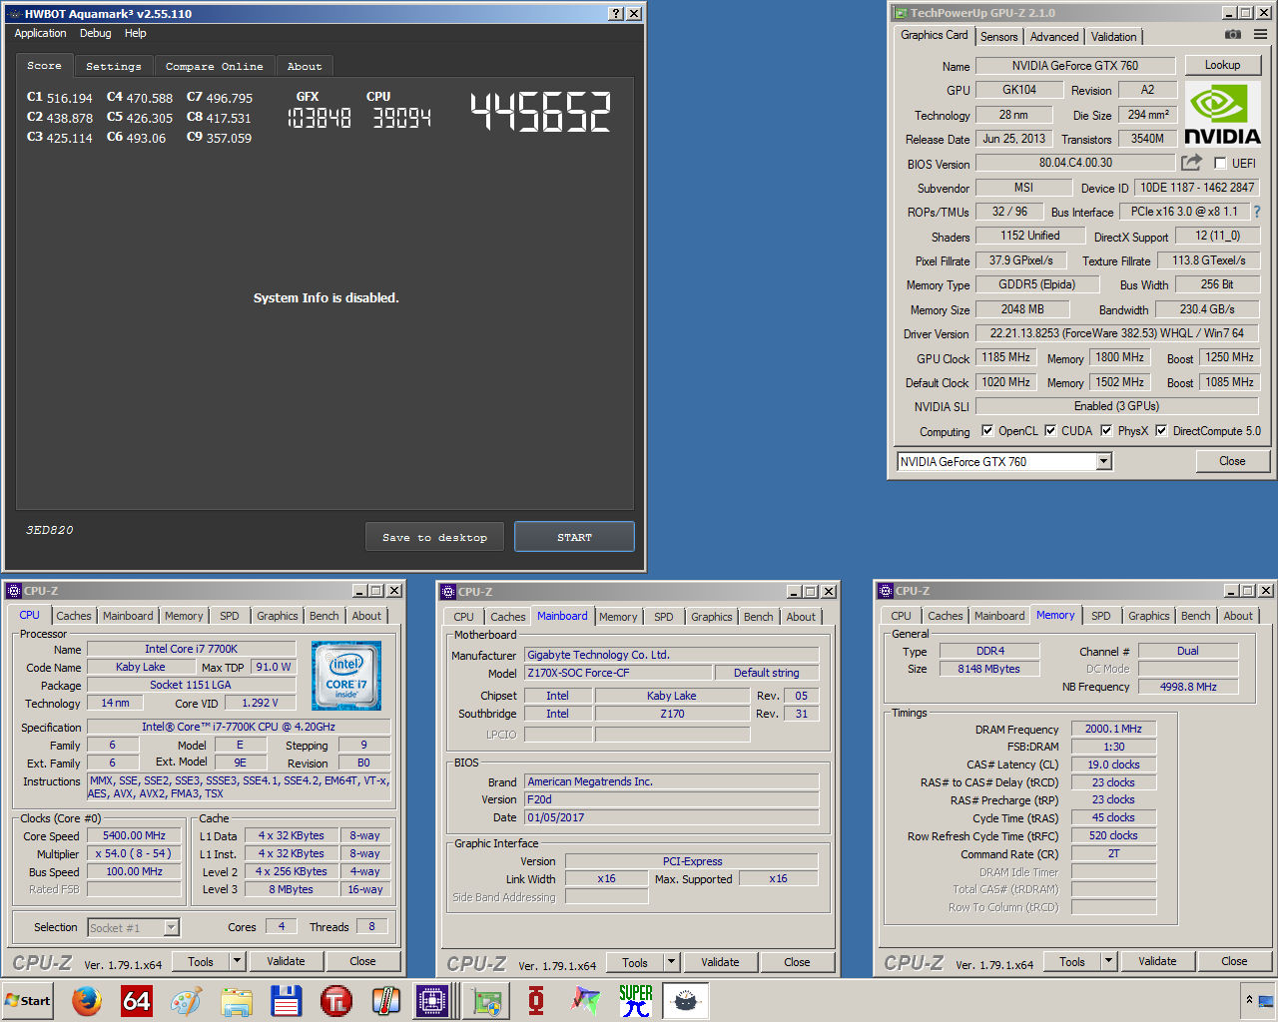Click the Core Speed 5400.00 MHz value
The width and height of the screenshot is (1278, 1022).
pyautogui.click(x=134, y=835)
